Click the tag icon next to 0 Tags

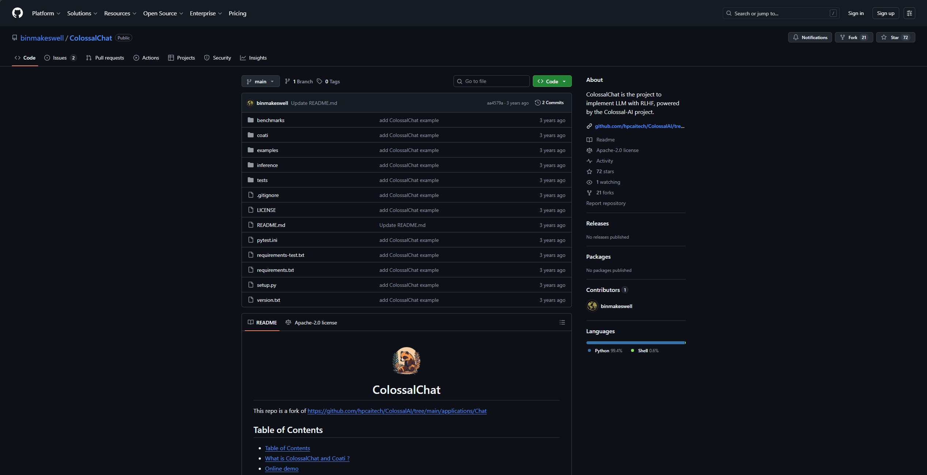coord(320,81)
